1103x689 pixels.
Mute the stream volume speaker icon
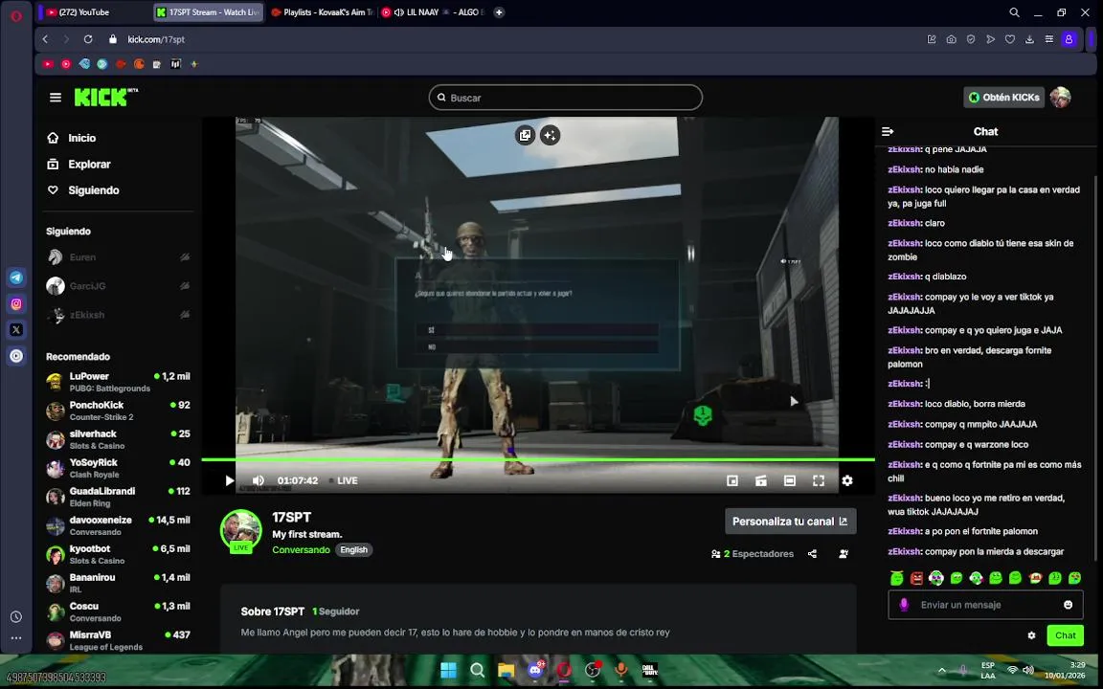(259, 480)
